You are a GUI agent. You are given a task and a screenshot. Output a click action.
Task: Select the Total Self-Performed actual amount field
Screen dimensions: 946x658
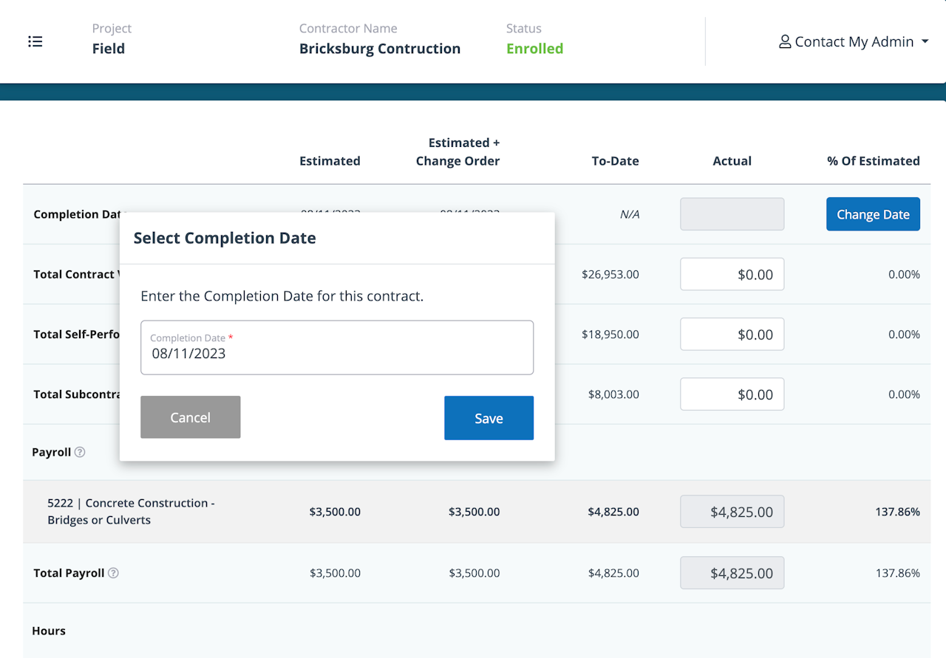[x=732, y=335]
